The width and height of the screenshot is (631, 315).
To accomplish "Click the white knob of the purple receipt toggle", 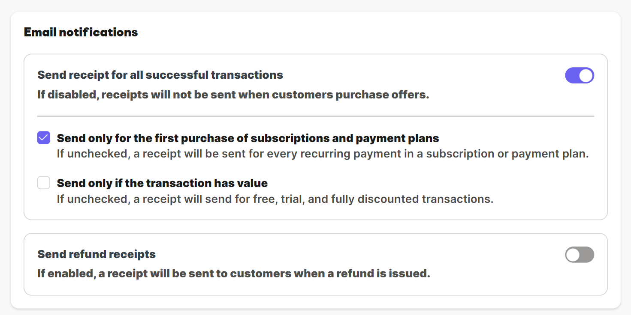I will 586,76.
